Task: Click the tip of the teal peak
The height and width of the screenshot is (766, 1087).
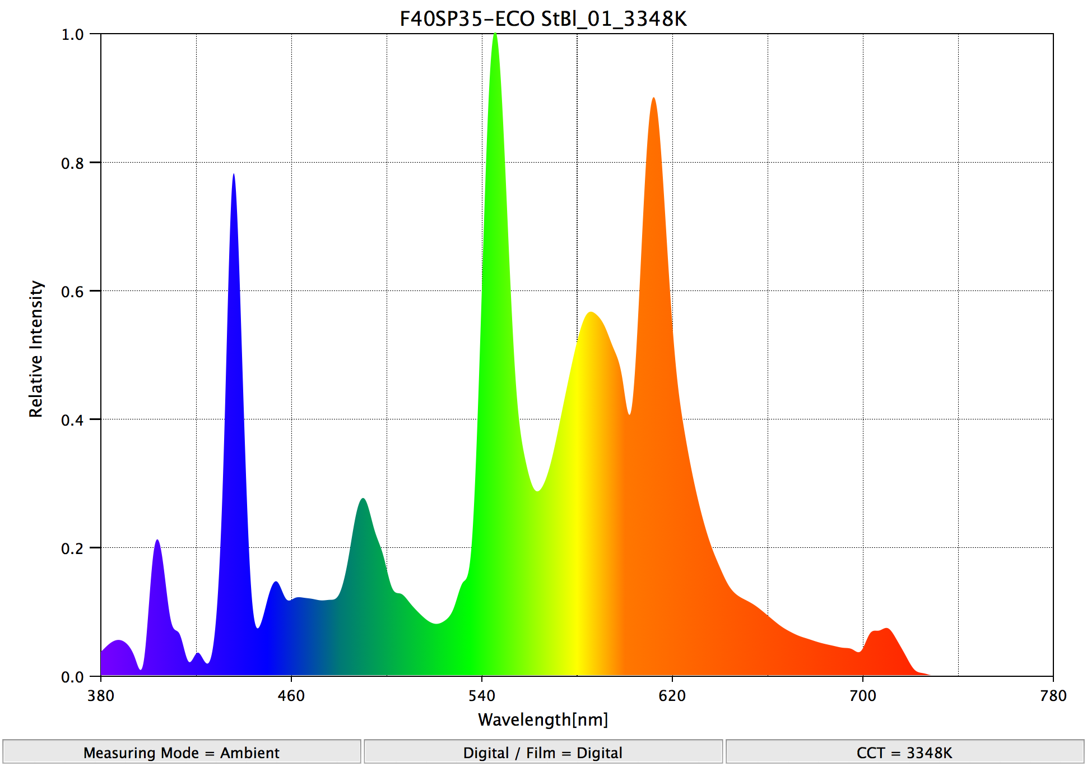Action: tap(363, 500)
